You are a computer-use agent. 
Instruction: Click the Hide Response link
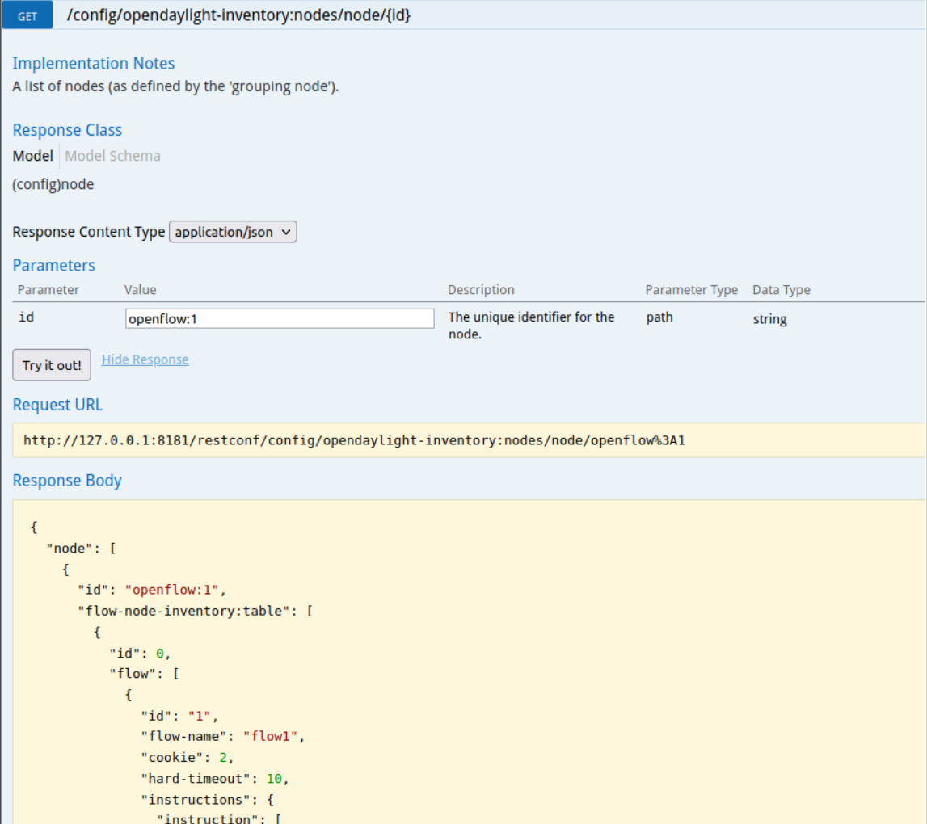tap(145, 359)
